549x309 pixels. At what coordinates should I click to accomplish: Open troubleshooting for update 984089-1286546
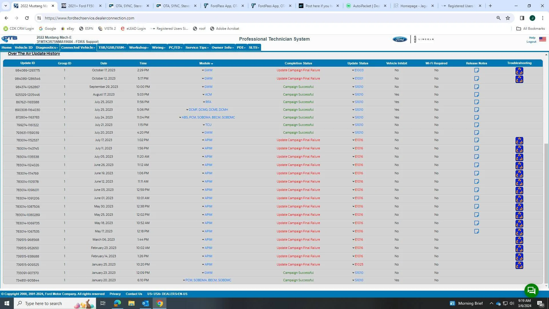(x=519, y=79)
